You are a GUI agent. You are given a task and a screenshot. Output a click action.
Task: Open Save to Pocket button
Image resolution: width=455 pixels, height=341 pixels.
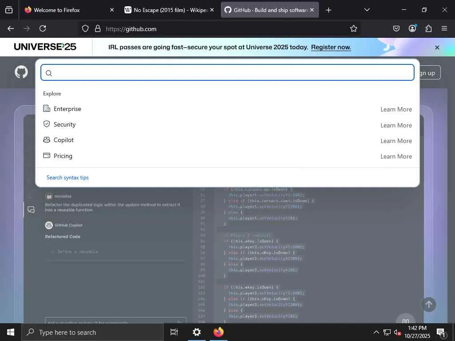[x=396, y=28]
